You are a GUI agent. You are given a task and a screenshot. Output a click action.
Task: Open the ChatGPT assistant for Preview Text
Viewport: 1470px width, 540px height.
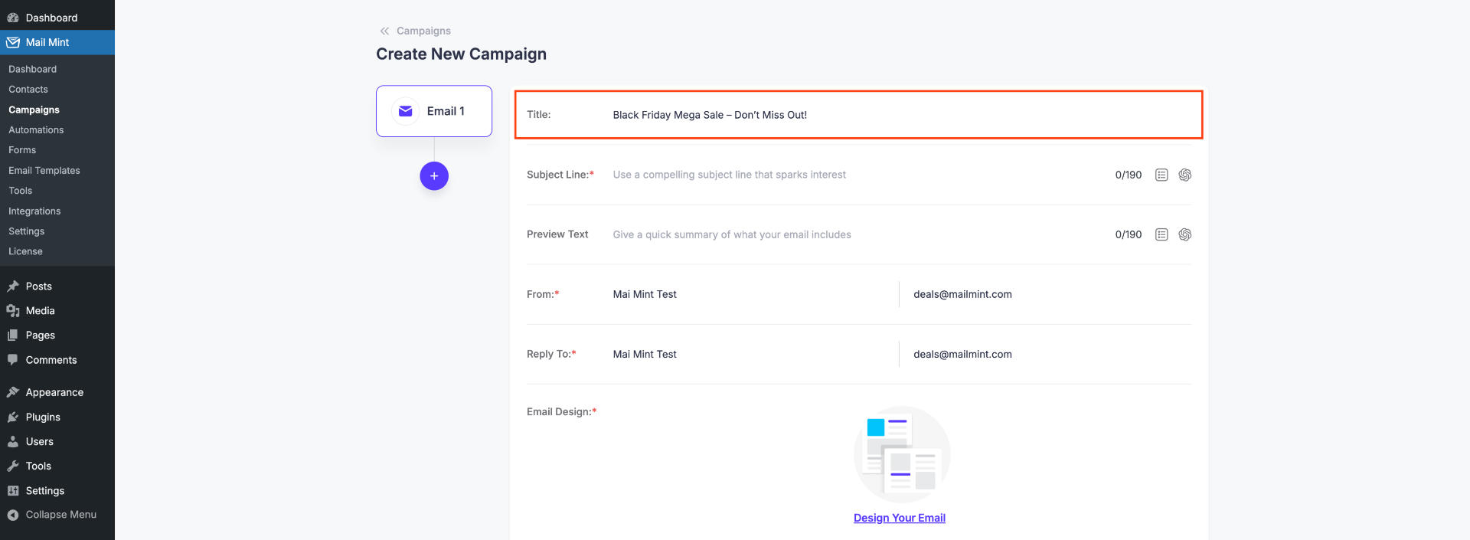coord(1184,234)
